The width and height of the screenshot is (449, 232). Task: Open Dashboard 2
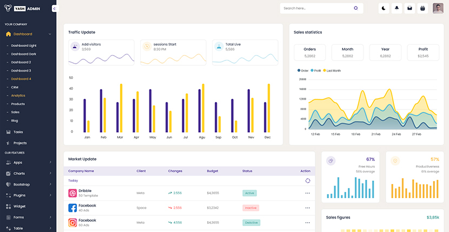(x=21, y=62)
